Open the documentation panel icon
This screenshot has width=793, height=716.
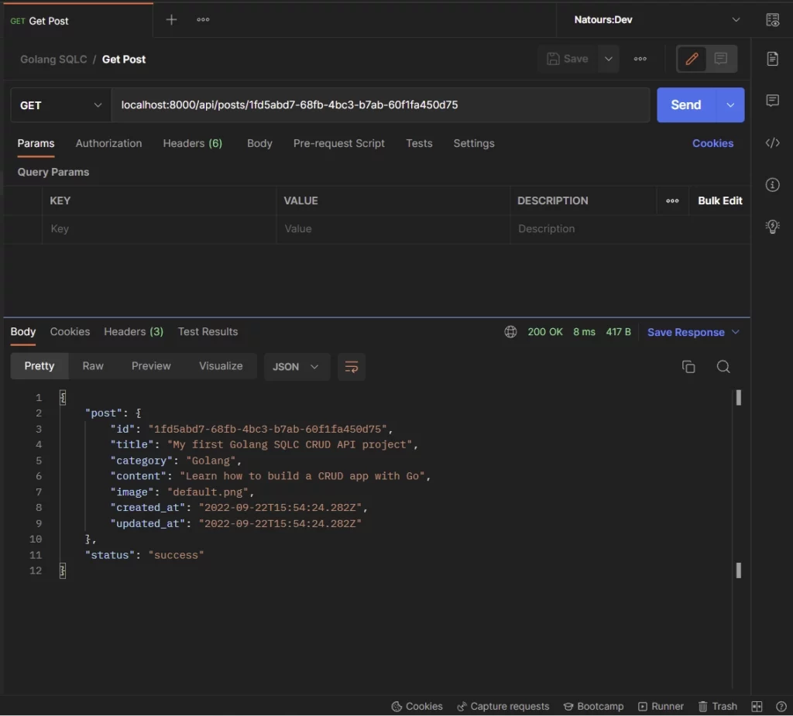[772, 59]
